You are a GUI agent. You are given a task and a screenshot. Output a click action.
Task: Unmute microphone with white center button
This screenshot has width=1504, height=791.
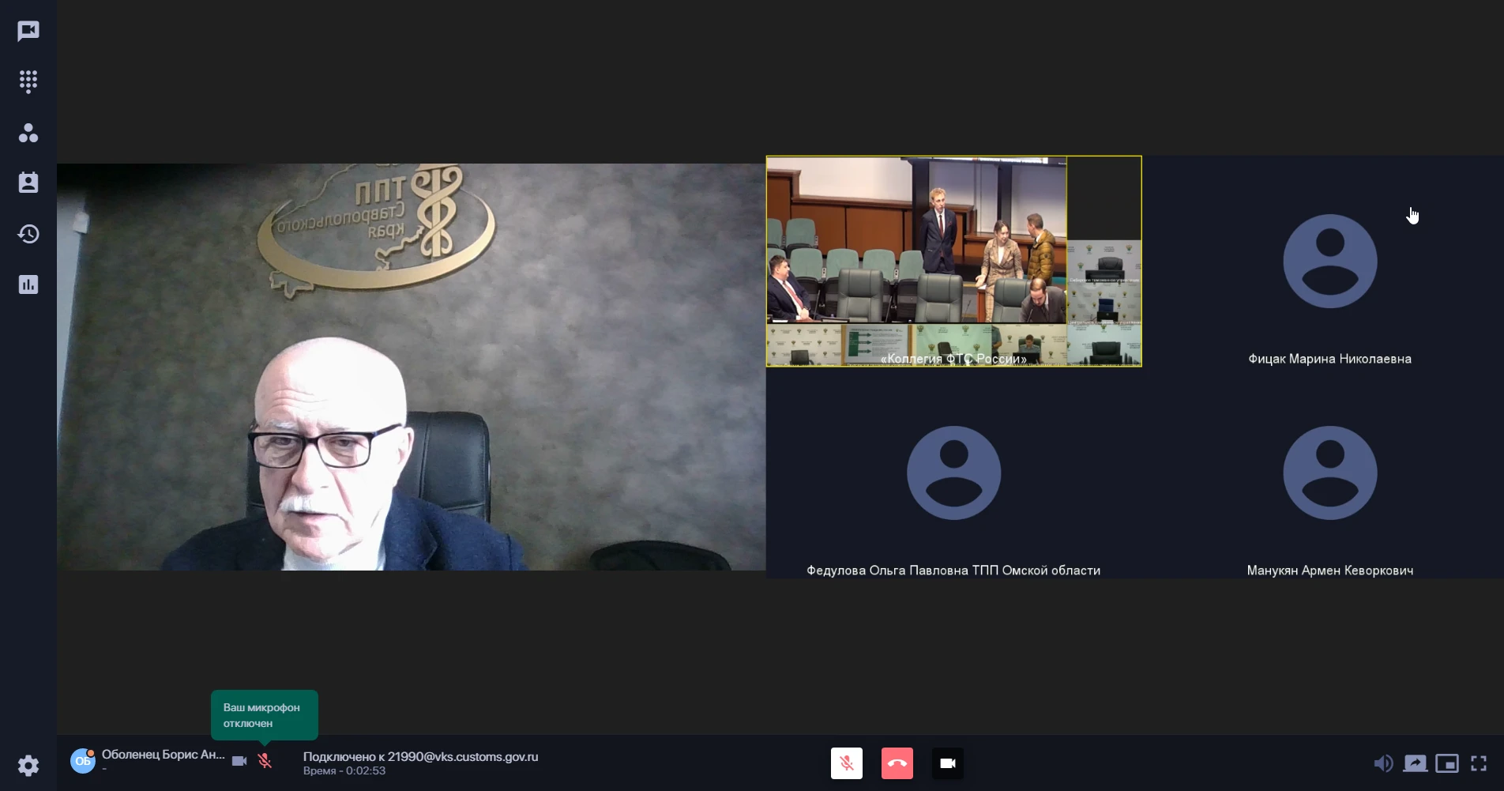pyautogui.click(x=847, y=763)
